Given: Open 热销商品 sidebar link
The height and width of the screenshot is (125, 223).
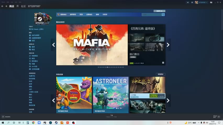Looking at the screenshot, I should tap(35, 56).
